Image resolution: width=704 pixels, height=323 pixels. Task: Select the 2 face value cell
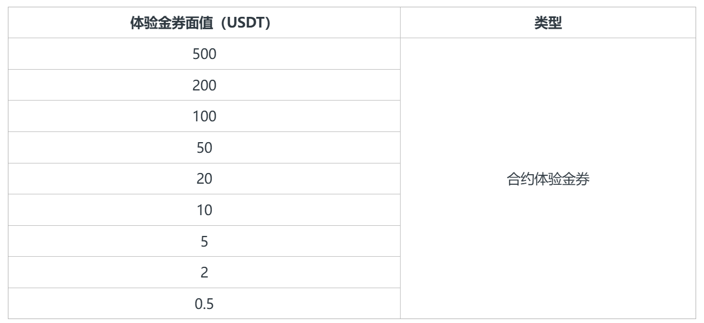204,272
